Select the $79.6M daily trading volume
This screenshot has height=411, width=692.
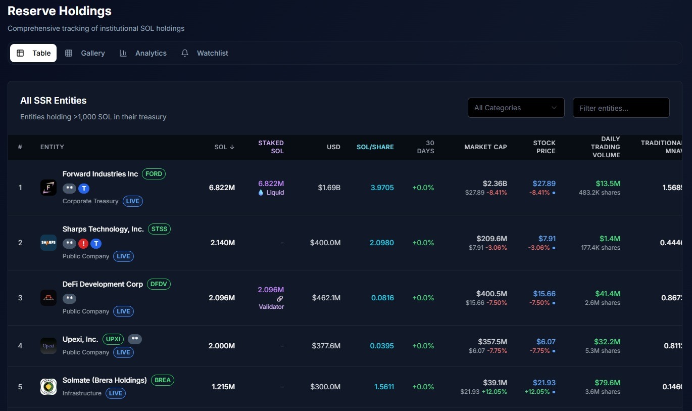click(608, 383)
